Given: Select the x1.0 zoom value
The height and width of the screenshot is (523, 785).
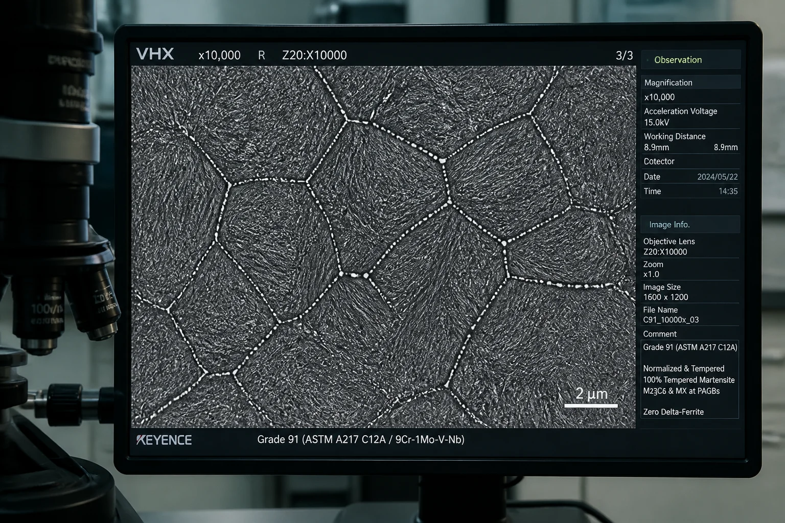Looking at the screenshot, I should pos(651,274).
